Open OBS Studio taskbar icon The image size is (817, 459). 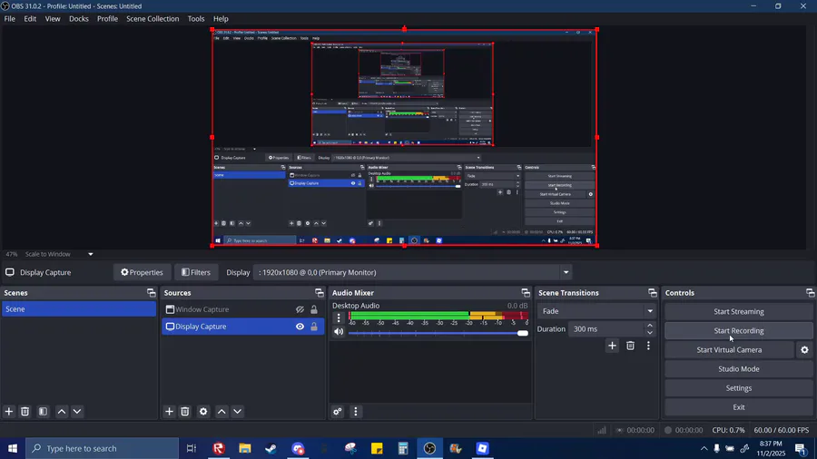point(429,448)
